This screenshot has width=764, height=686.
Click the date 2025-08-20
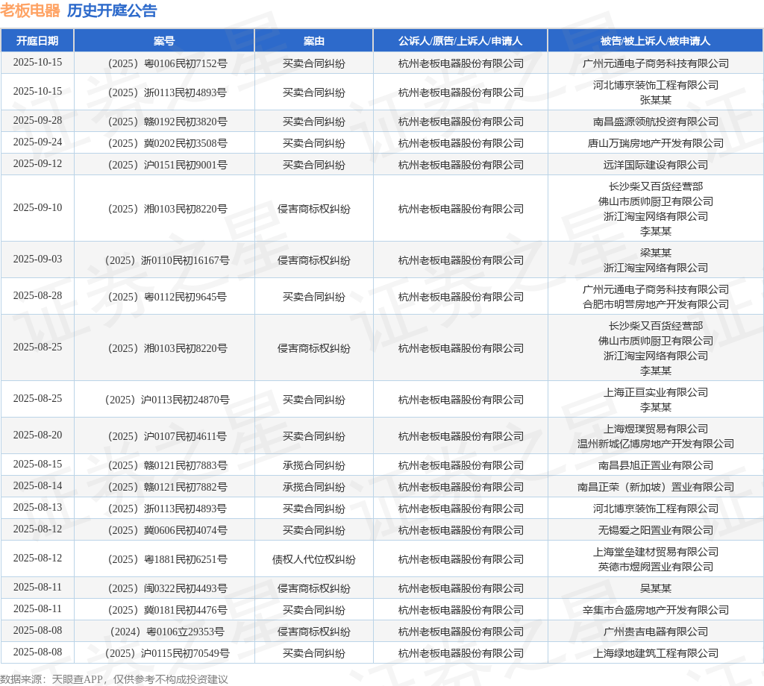tap(37, 435)
